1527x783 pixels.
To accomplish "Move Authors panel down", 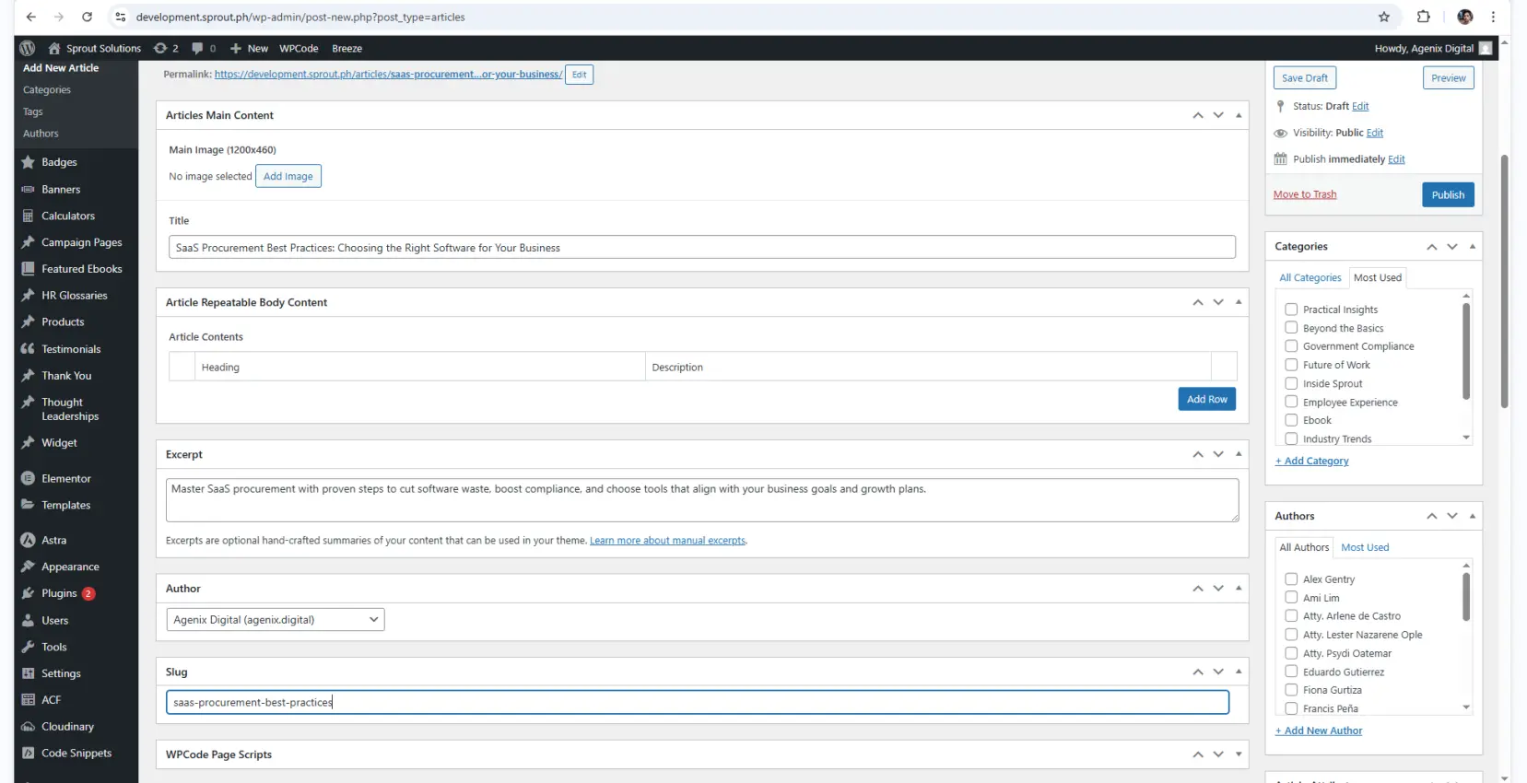I will [1452, 516].
